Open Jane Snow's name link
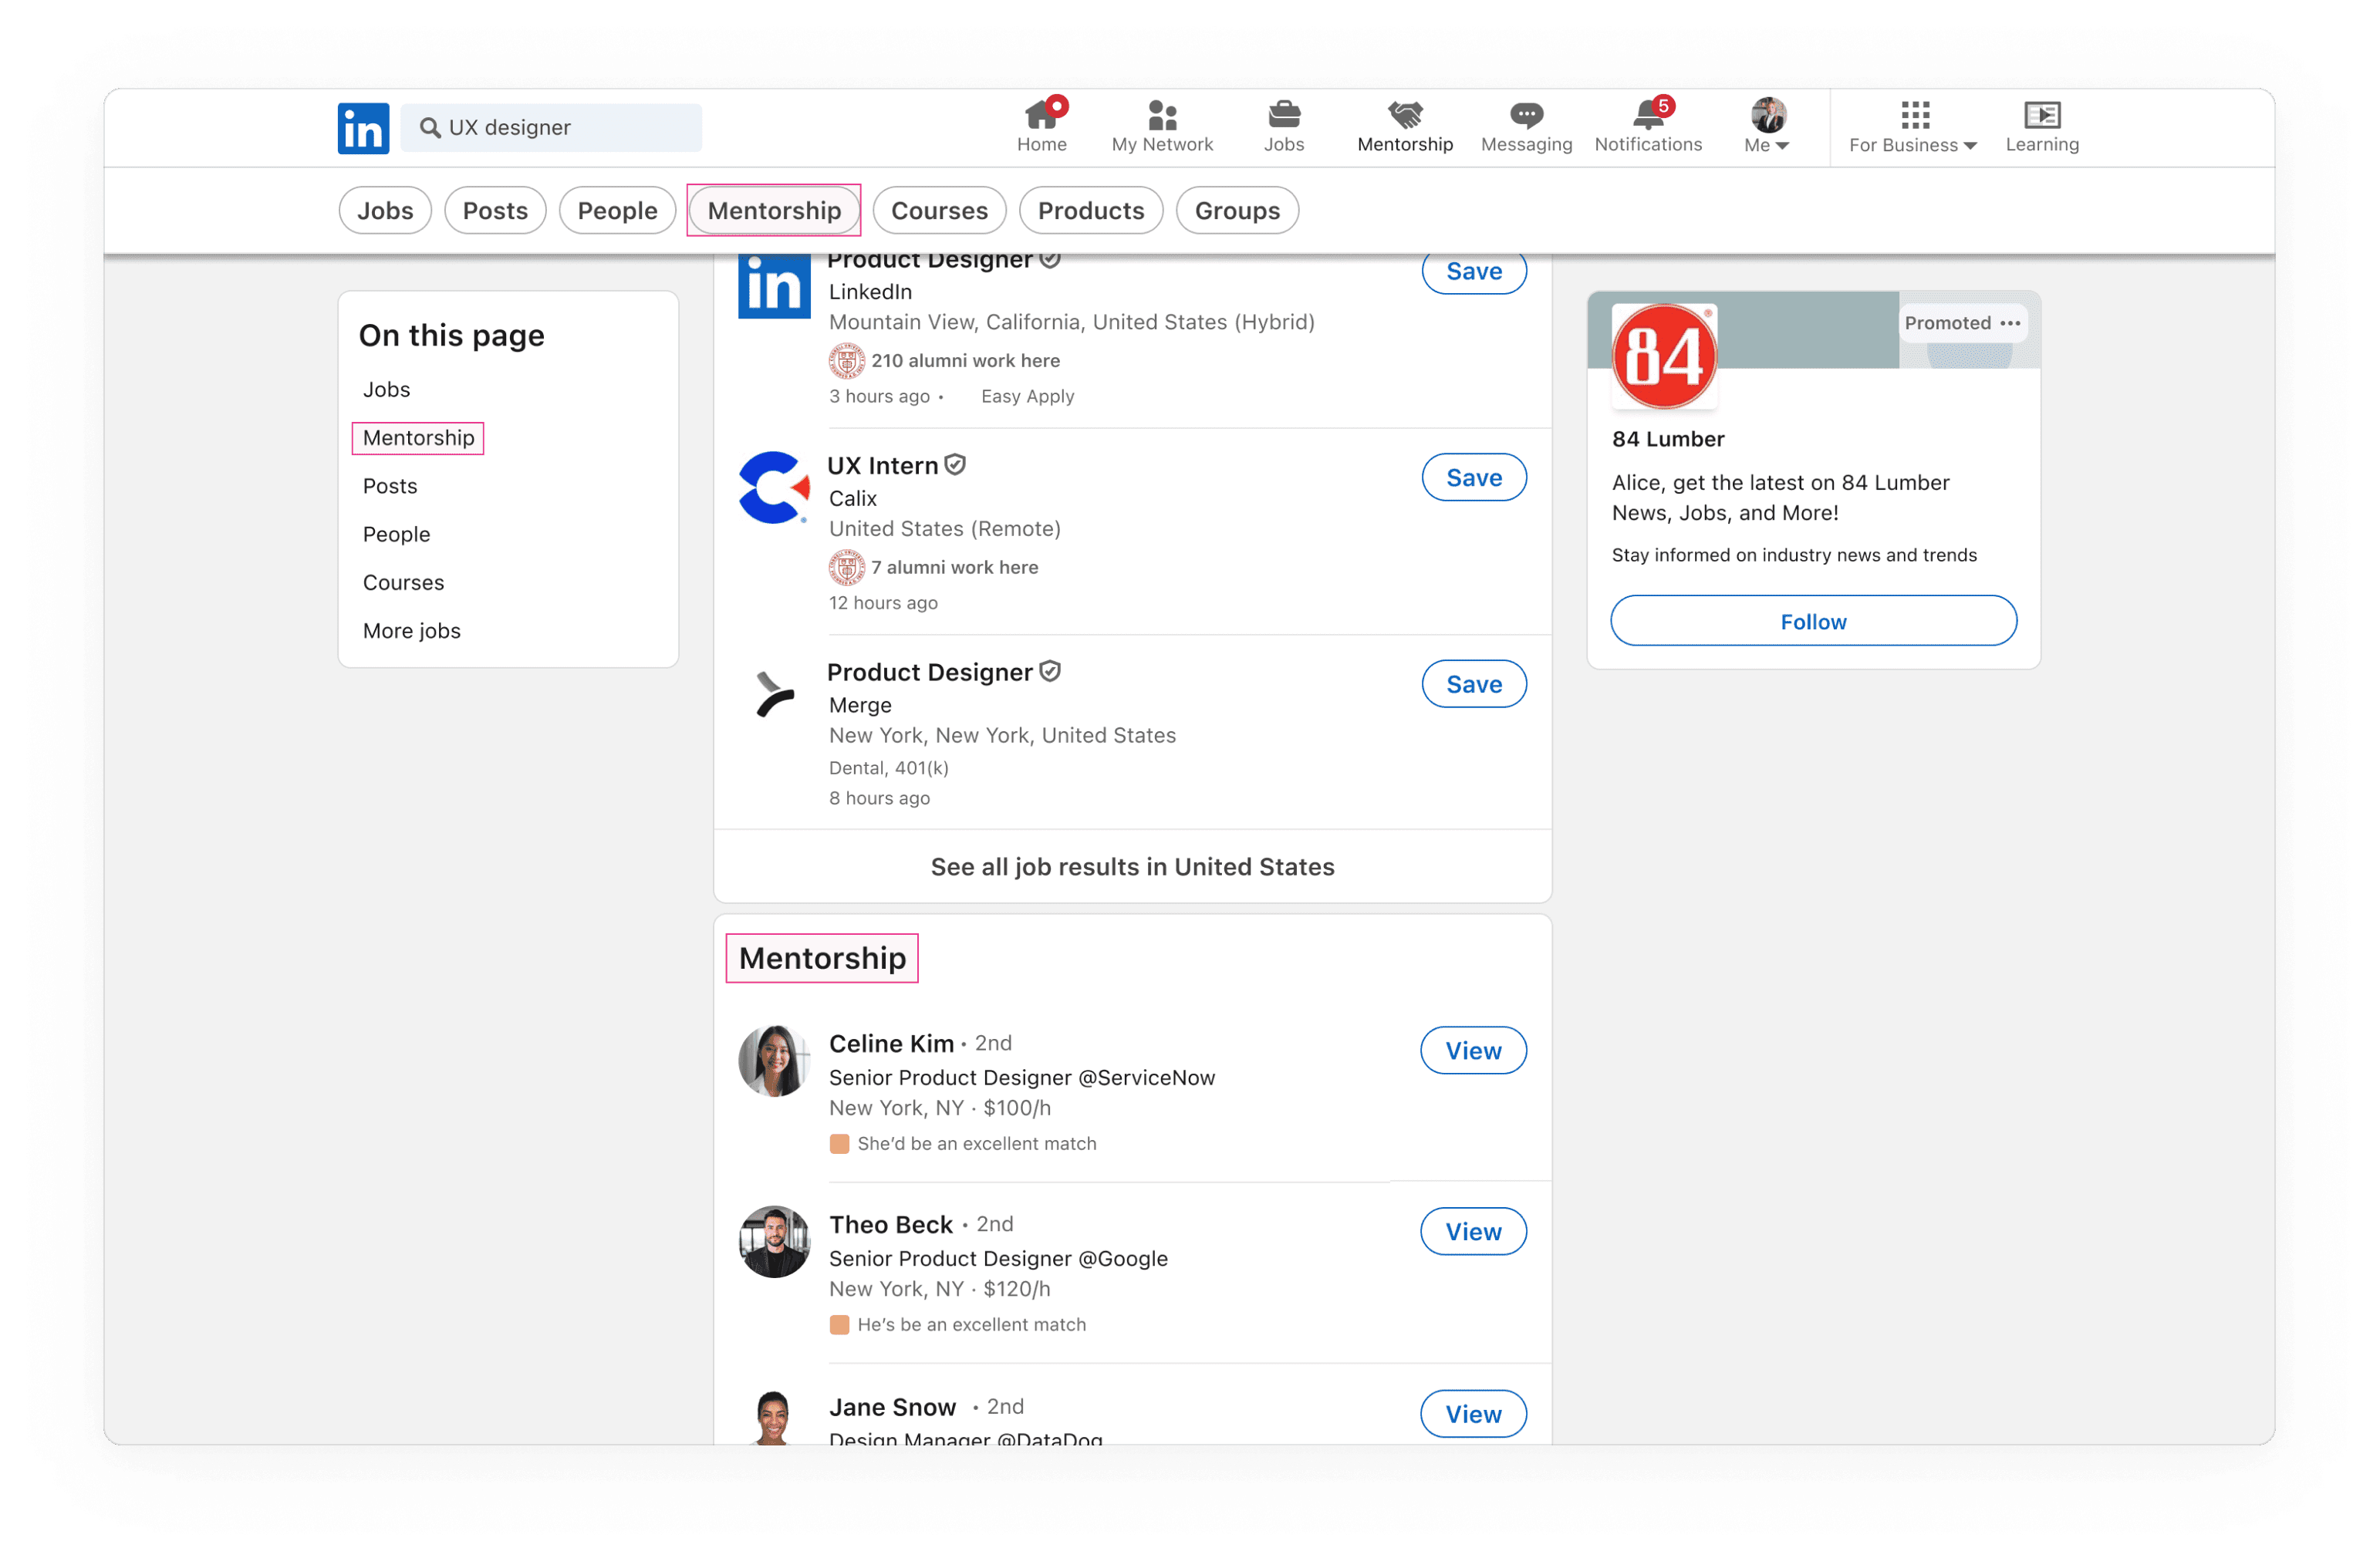 (x=893, y=1408)
